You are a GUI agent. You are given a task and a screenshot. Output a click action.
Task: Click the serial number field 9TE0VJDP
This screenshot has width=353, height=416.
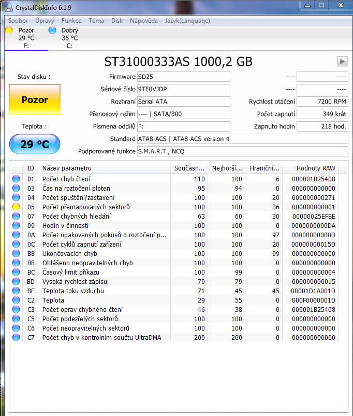point(183,89)
